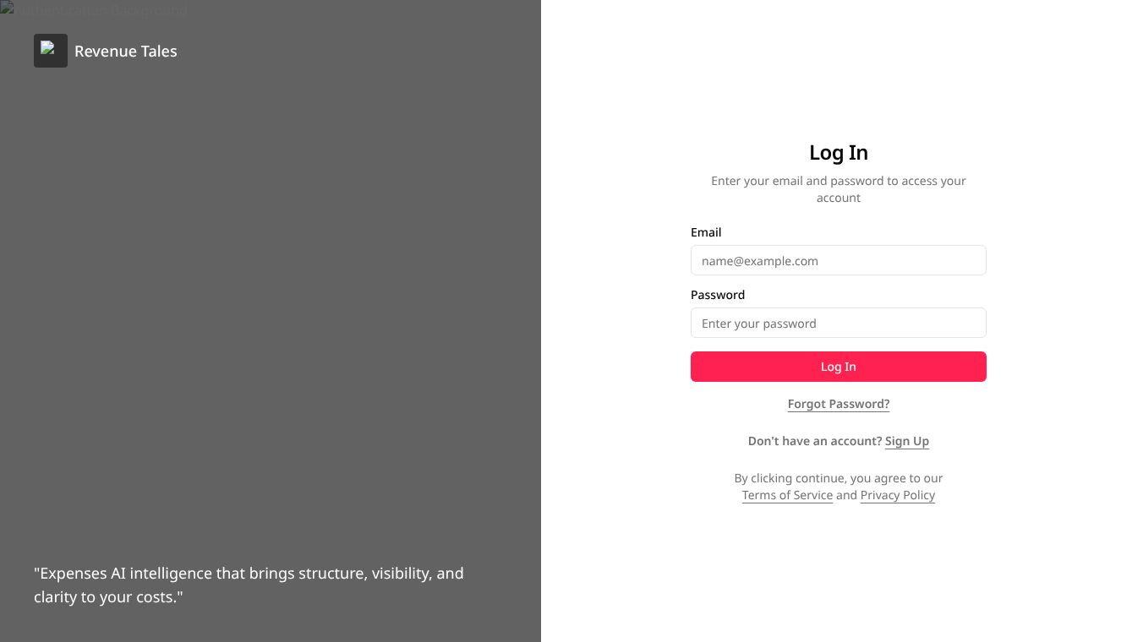View the Privacy Policy link

pos(897,495)
